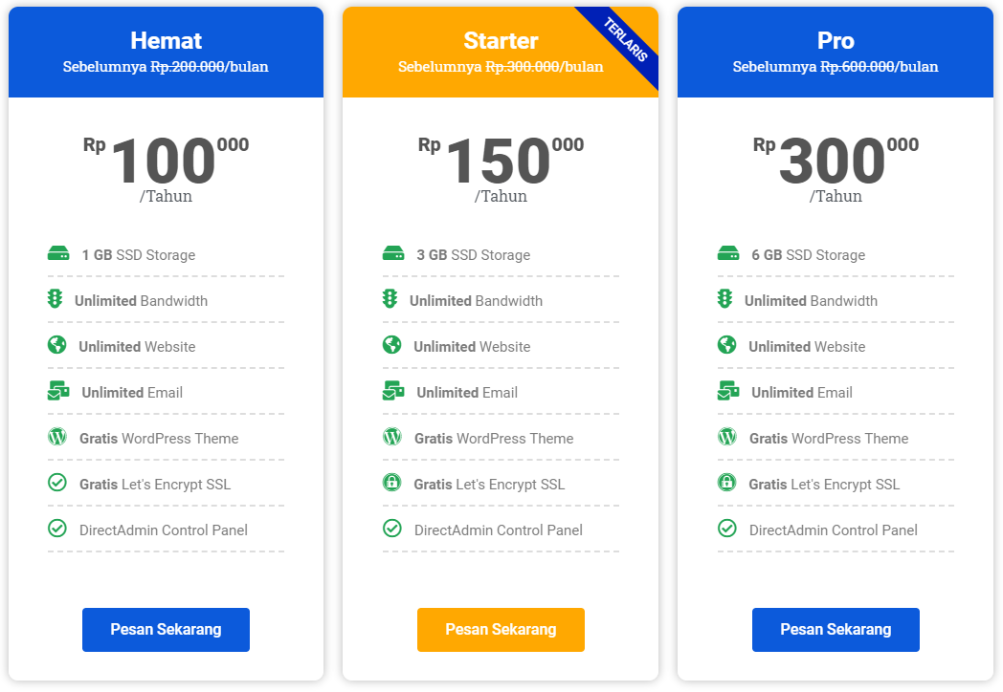Click the traffic light bandwidth icon in Starter plan

390,299
